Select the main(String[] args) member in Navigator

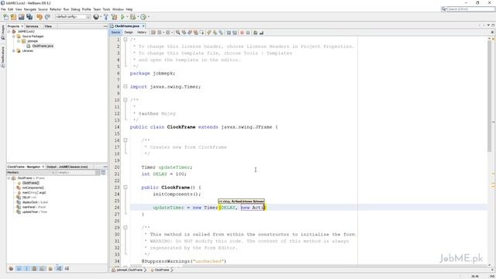(34, 192)
